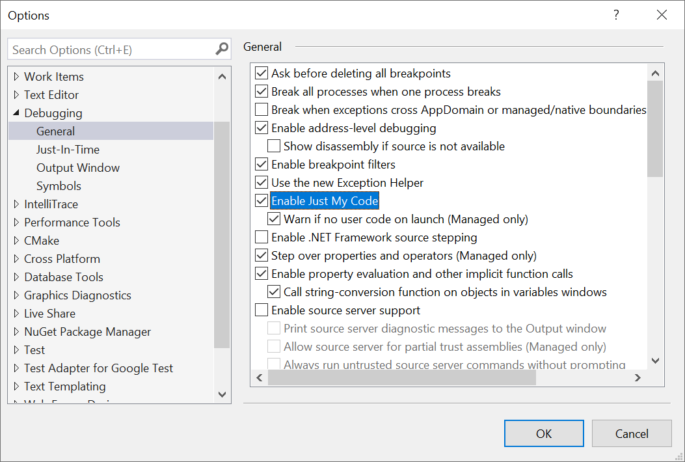
Task: Click settings list scroll down arrow
Action: pyautogui.click(x=655, y=360)
